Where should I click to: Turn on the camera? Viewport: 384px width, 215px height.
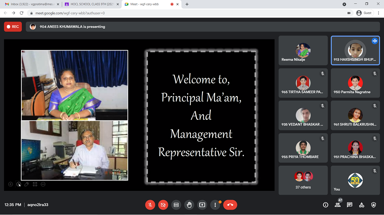pos(163,205)
